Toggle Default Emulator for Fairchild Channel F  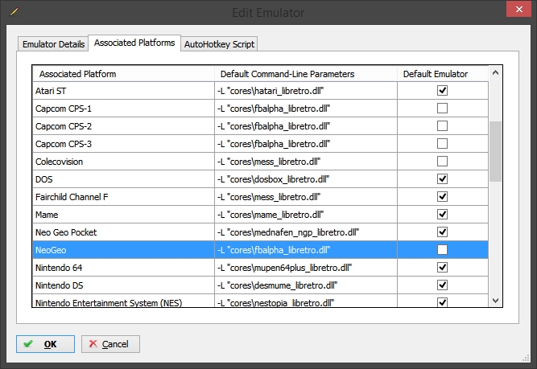point(442,197)
